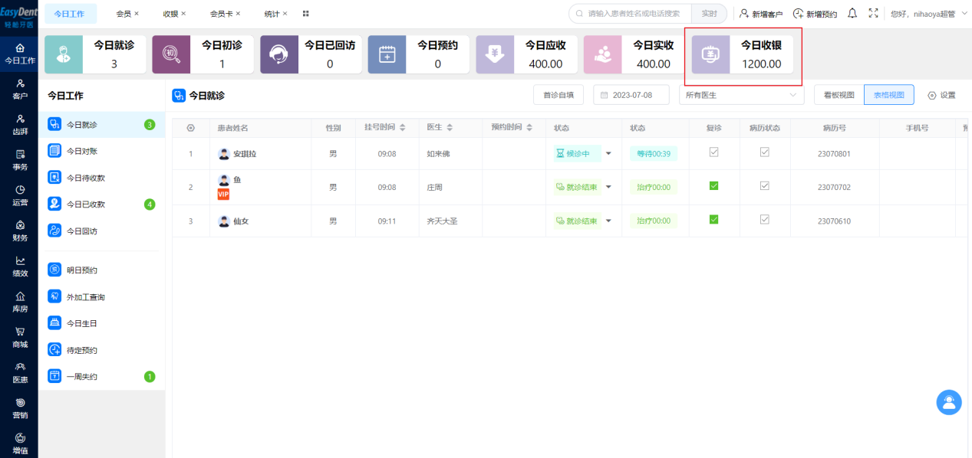Screen dimensions: 972x458
Task: Click the blue customer service avatar icon
Action: (x=949, y=402)
